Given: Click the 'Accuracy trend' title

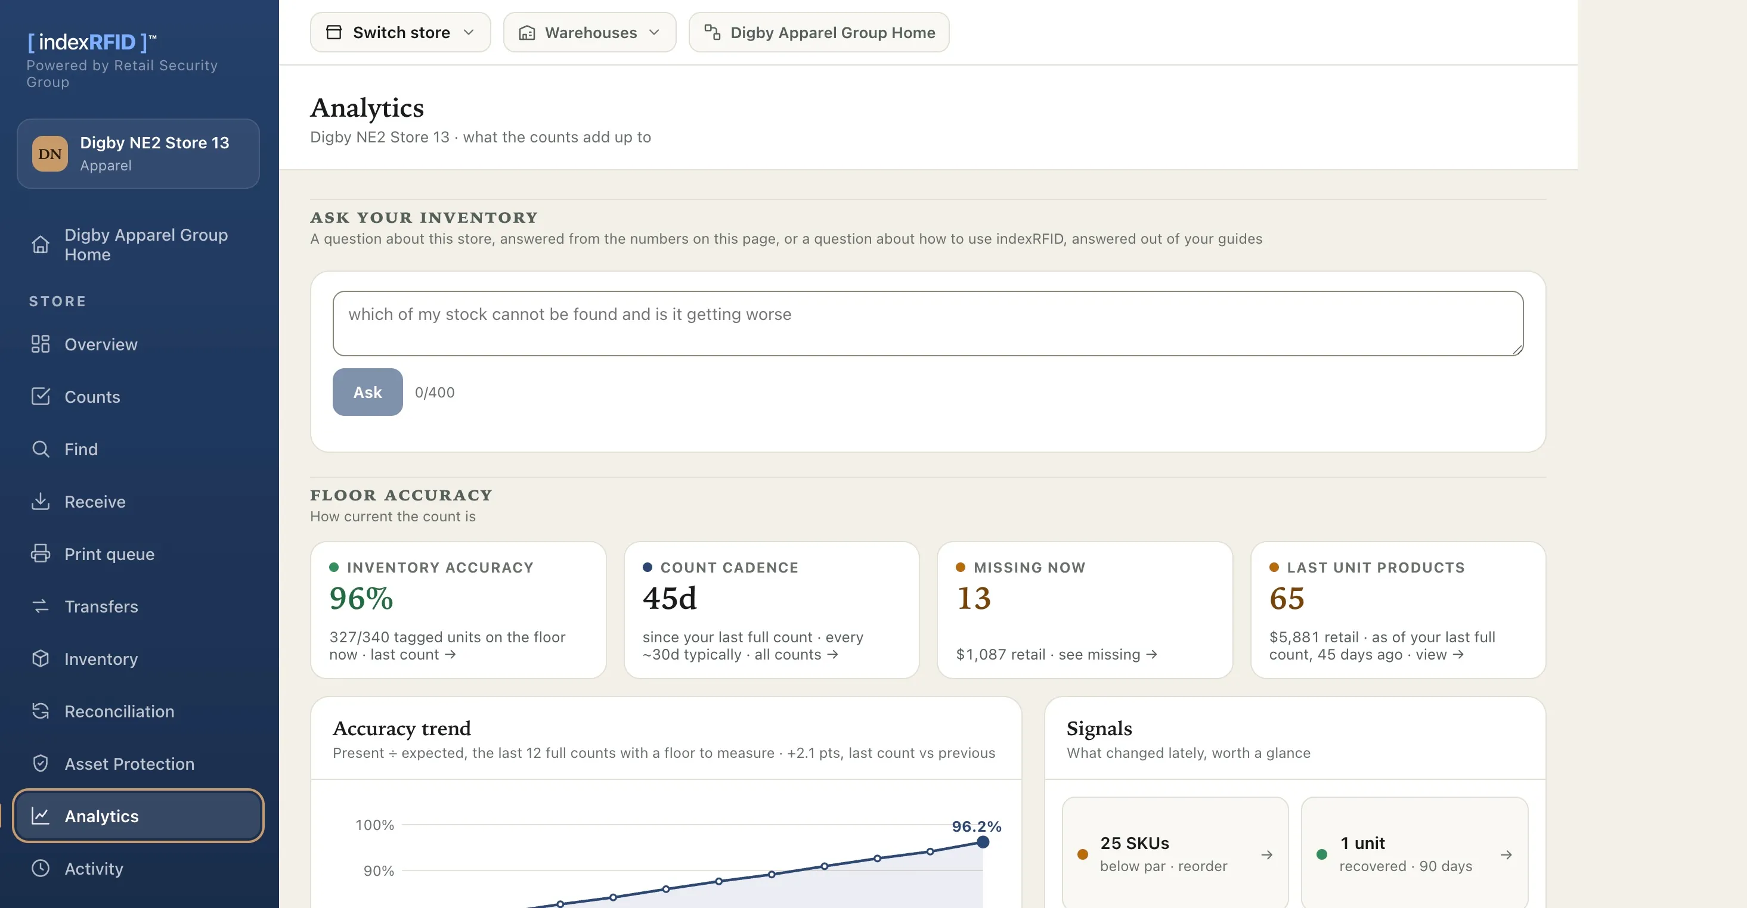Looking at the screenshot, I should pos(401,729).
